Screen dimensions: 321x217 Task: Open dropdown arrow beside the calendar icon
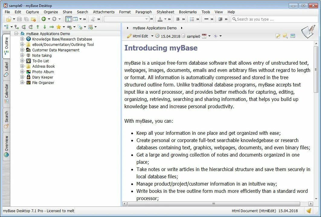click(x=210, y=36)
